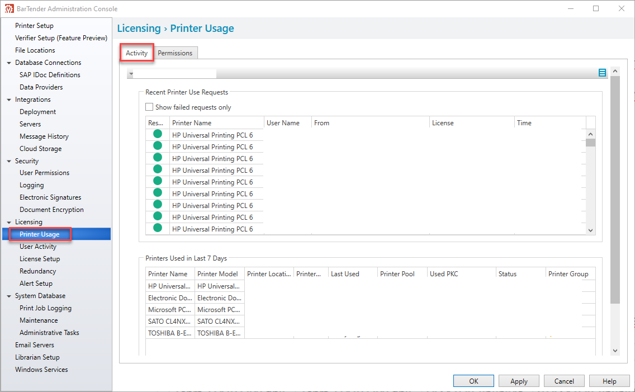Click the OK button
Viewport: 635px width, 392px height.
tap(473, 381)
